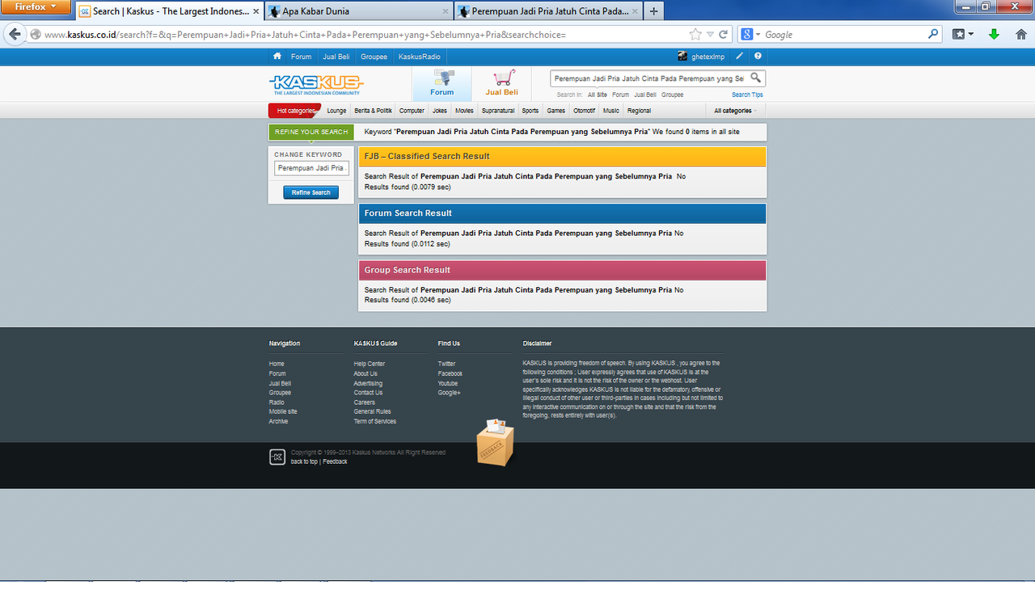Open the Twitter footer link
This screenshot has width=1035, height=594.
click(446, 364)
